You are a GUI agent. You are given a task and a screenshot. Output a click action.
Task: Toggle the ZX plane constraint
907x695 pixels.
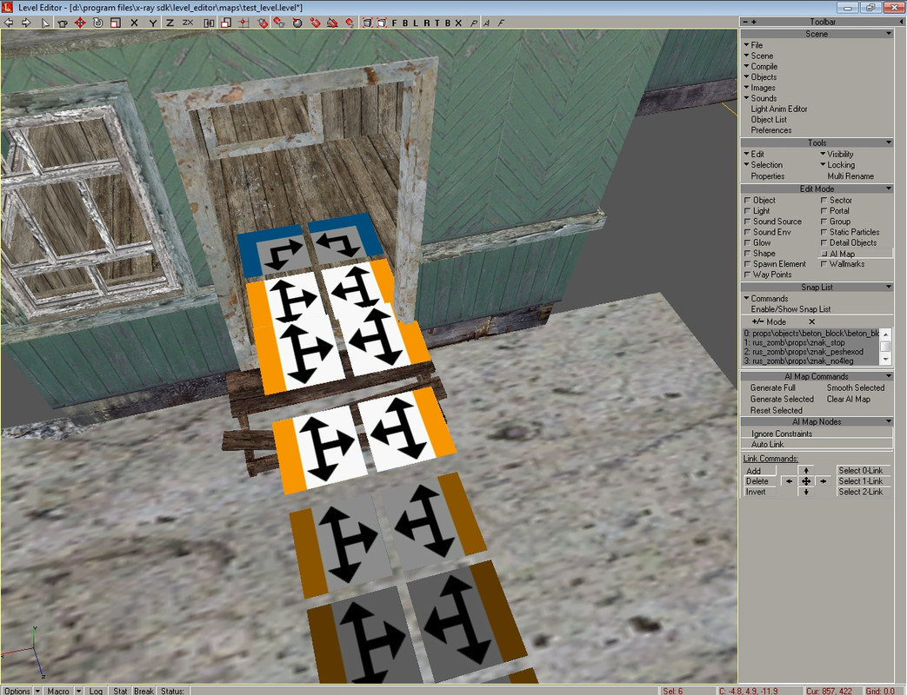click(188, 23)
